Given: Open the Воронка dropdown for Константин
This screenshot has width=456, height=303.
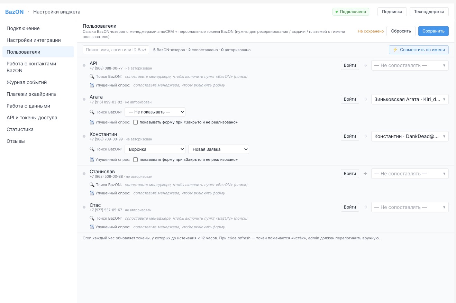Looking at the screenshot, I should (x=155, y=149).
